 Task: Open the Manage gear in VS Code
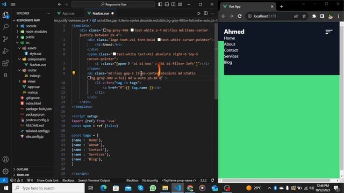point(5,171)
